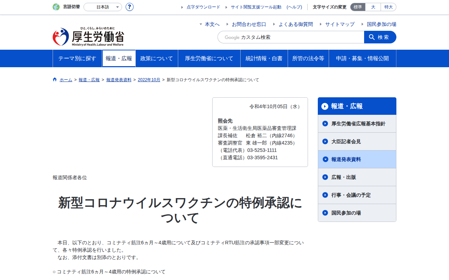
Task: Click the arrow icon beside 厚生労働省広報基本指針
Action: pos(325,124)
